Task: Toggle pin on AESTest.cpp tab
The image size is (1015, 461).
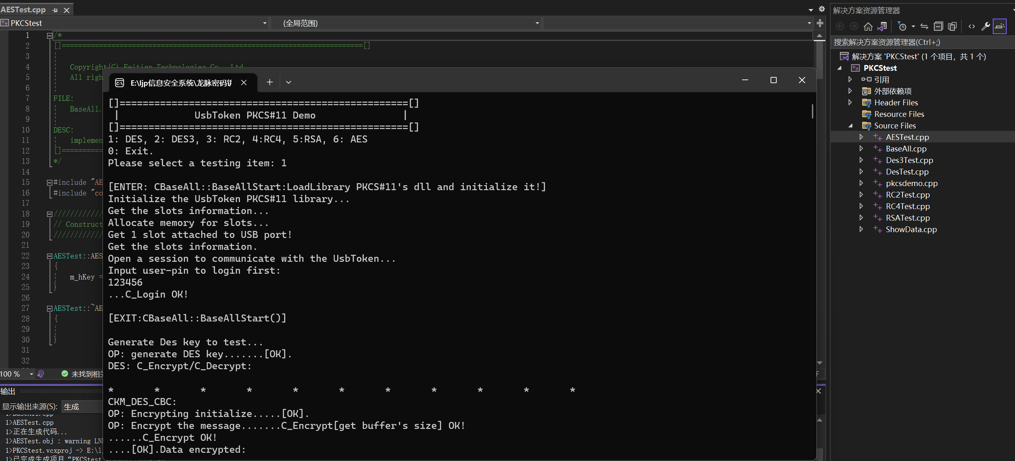Action: coord(55,10)
